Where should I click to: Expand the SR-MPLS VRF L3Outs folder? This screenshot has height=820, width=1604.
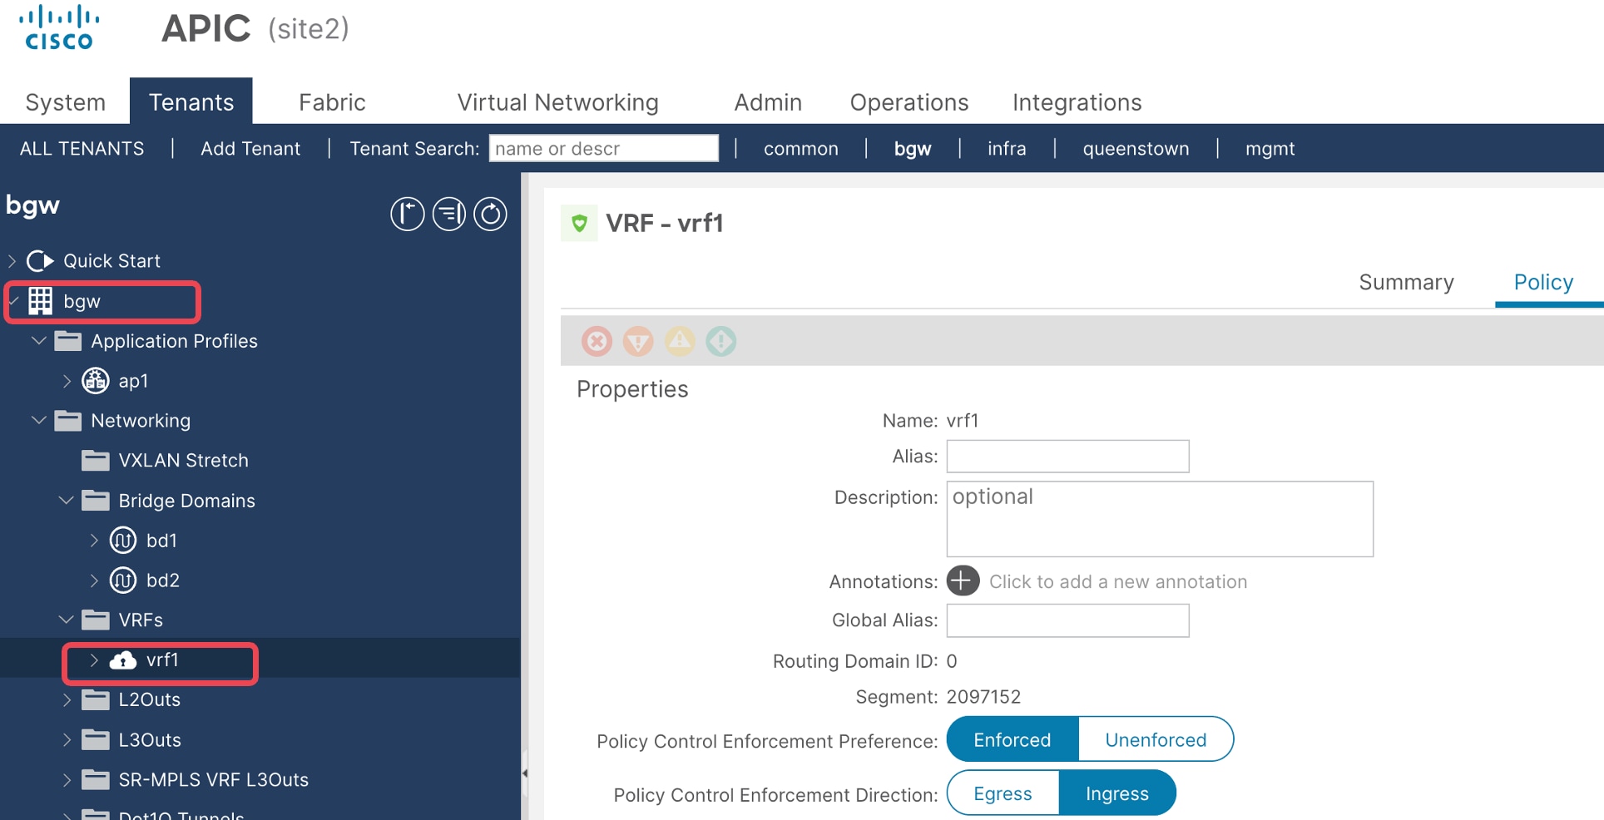(67, 780)
